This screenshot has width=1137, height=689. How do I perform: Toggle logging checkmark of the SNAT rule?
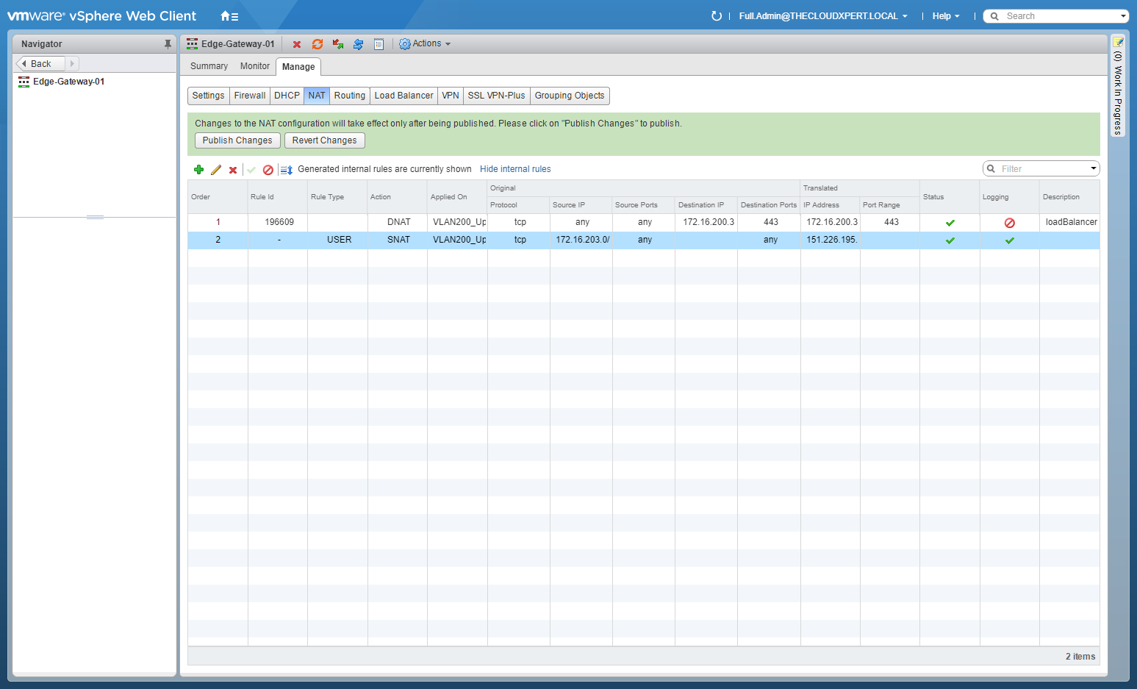tap(1009, 240)
